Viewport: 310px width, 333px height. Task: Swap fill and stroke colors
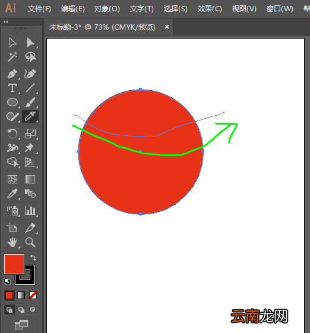(33, 258)
